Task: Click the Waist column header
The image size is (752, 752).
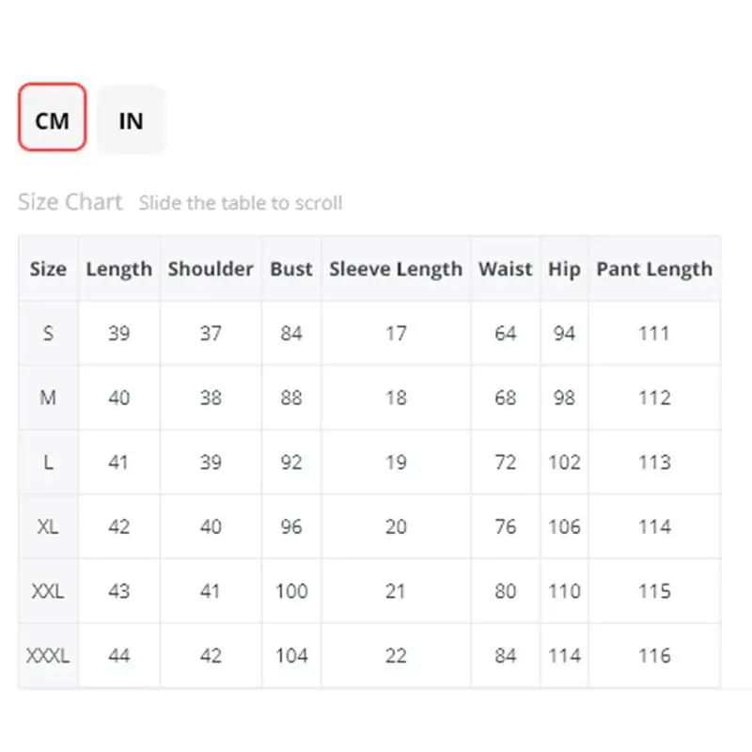Action: tap(506, 269)
